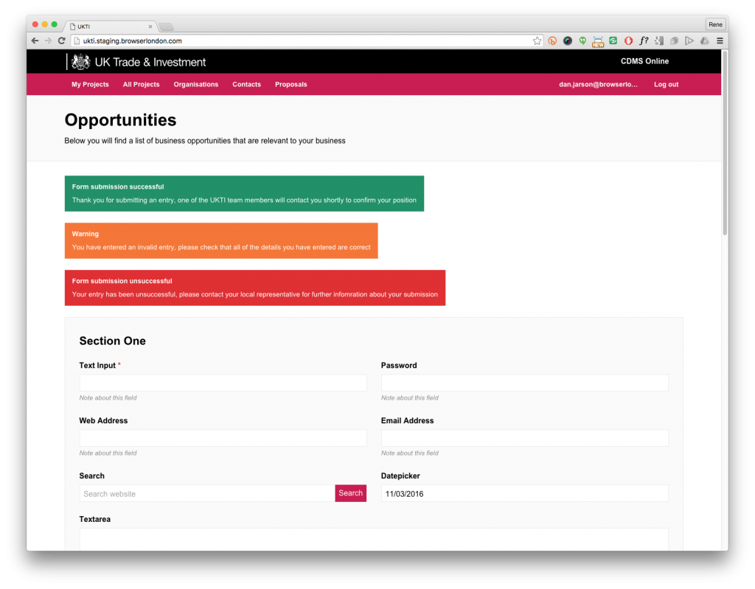755x589 pixels.
Task: Click the Search website input box
Action: pos(207,493)
